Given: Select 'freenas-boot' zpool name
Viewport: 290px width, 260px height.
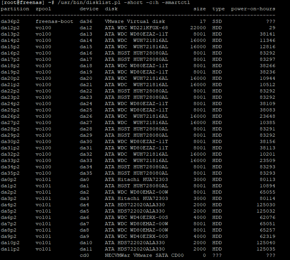Looking at the screenshot, I should (54, 21).
